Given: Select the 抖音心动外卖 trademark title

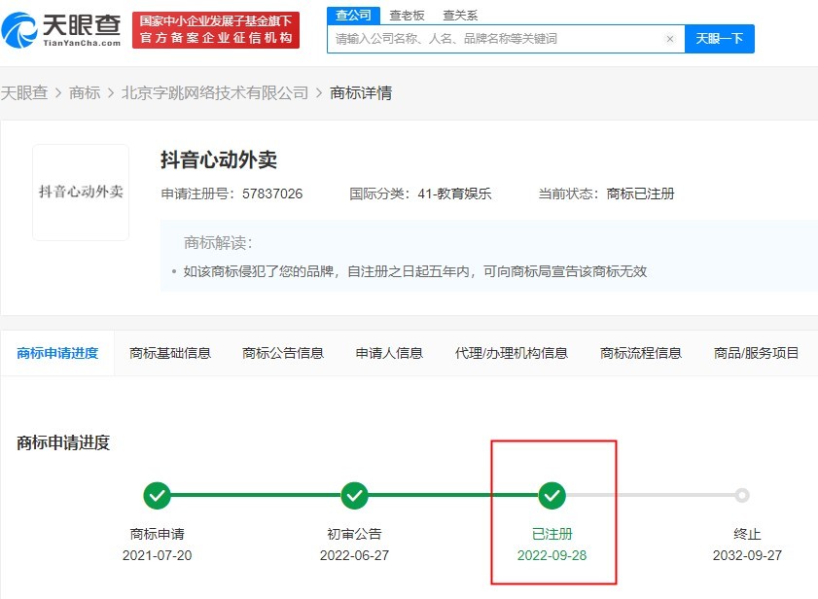Looking at the screenshot, I should [219, 159].
